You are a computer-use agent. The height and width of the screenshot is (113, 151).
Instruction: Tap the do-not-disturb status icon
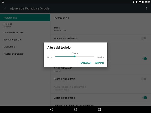[137, 2]
